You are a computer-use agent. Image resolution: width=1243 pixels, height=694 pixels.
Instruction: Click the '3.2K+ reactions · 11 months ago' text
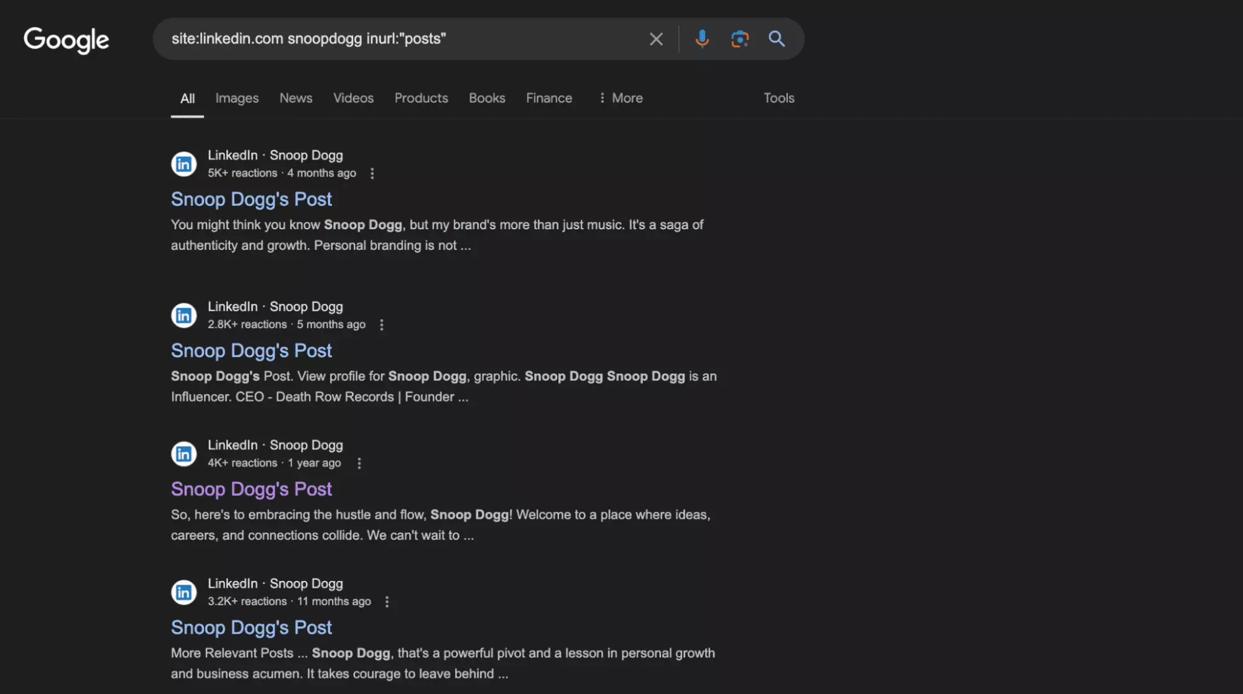289,602
